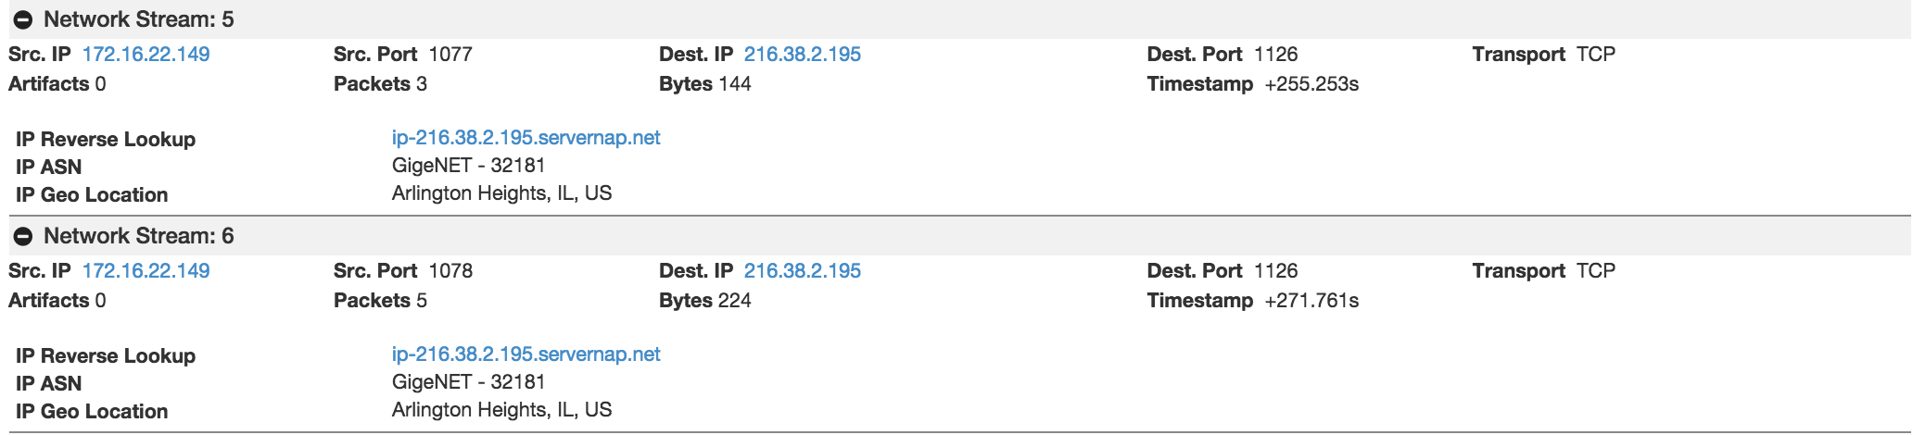Collapse Network Stream 5 using minus icon

[24, 20]
